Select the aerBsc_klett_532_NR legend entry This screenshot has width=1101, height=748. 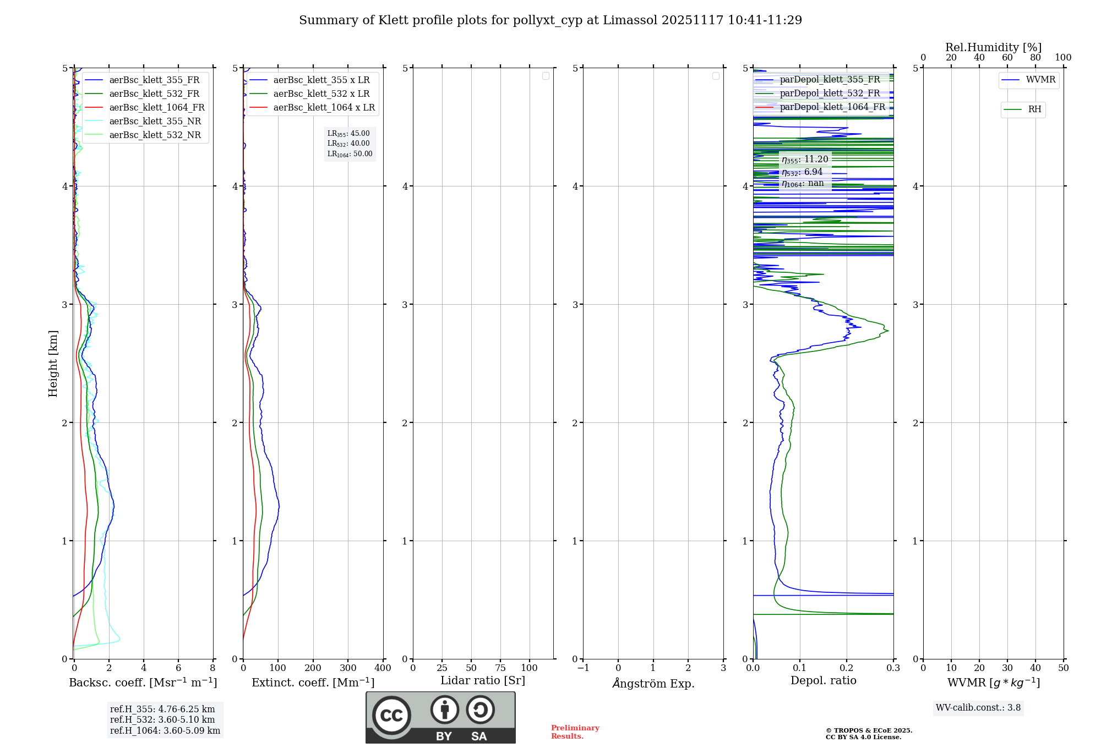point(155,135)
